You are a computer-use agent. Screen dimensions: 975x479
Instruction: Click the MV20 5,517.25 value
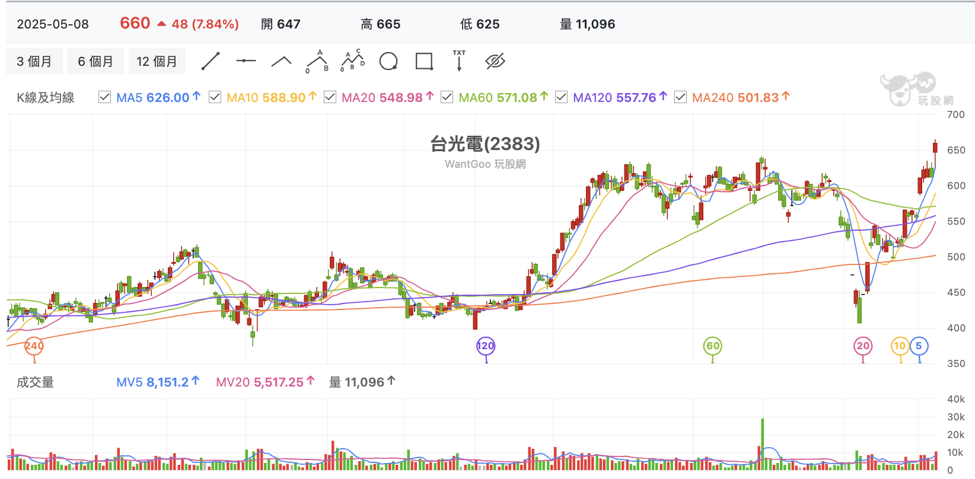pos(265,382)
